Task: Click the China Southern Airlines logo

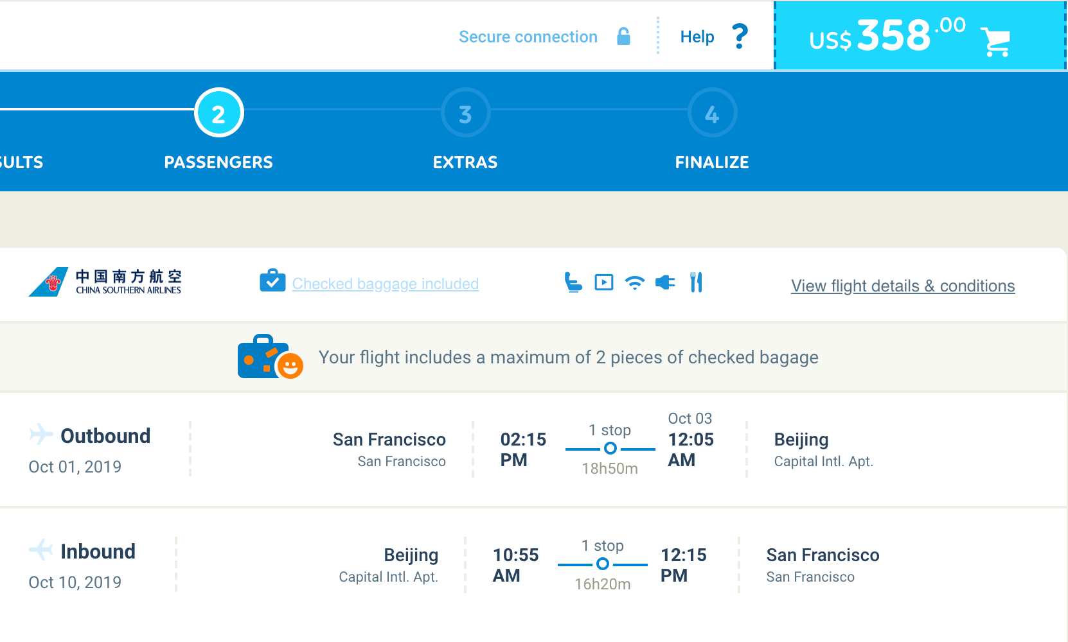Action: [x=105, y=282]
